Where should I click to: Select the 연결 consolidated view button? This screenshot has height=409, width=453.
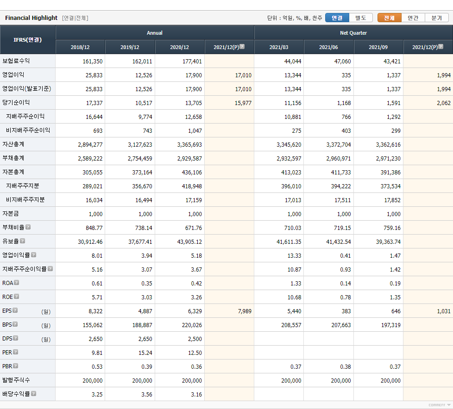point(337,18)
